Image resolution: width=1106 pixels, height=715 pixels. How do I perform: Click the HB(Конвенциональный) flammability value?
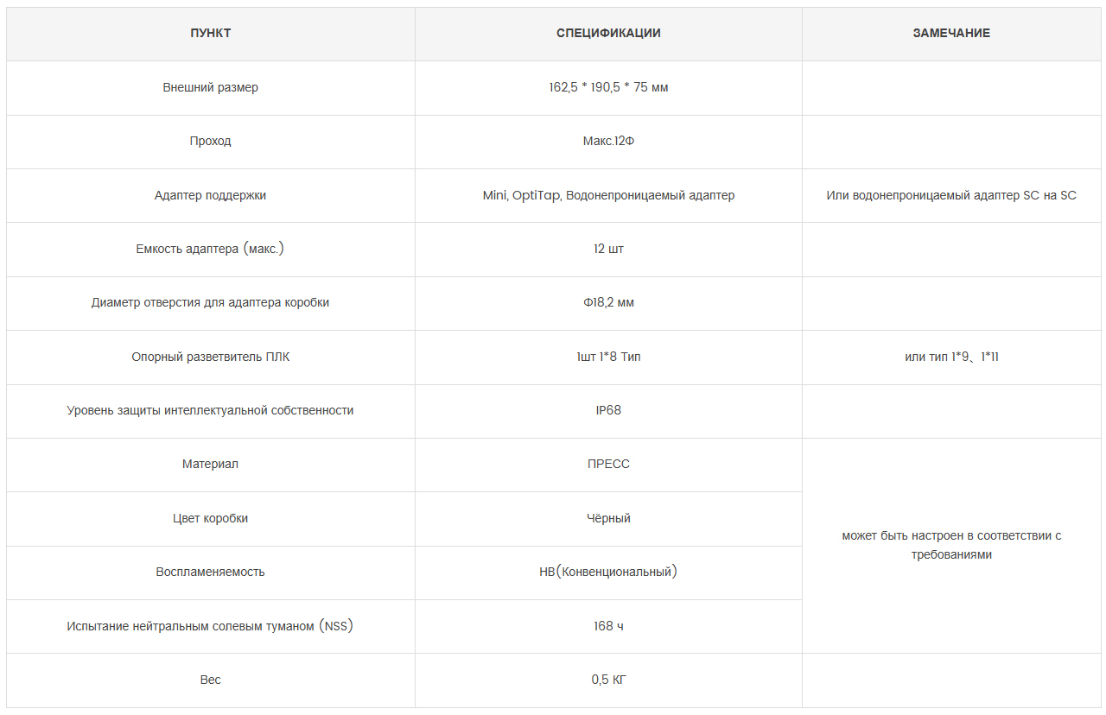tap(608, 572)
